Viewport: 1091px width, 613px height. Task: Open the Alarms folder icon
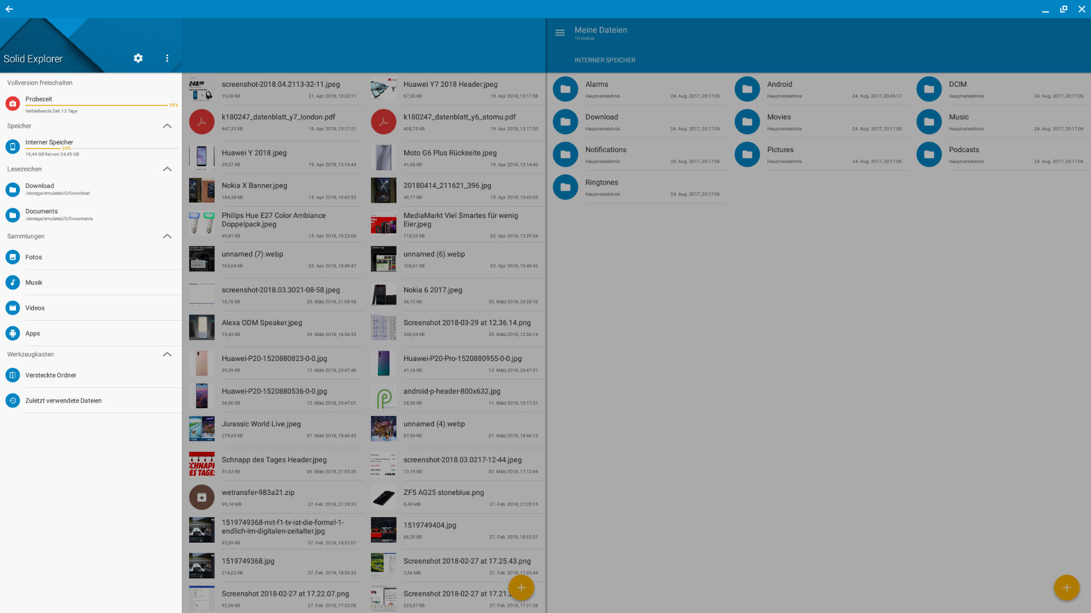click(x=565, y=89)
